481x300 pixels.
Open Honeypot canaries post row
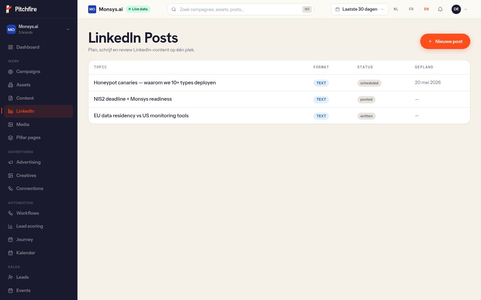pos(279,83)
